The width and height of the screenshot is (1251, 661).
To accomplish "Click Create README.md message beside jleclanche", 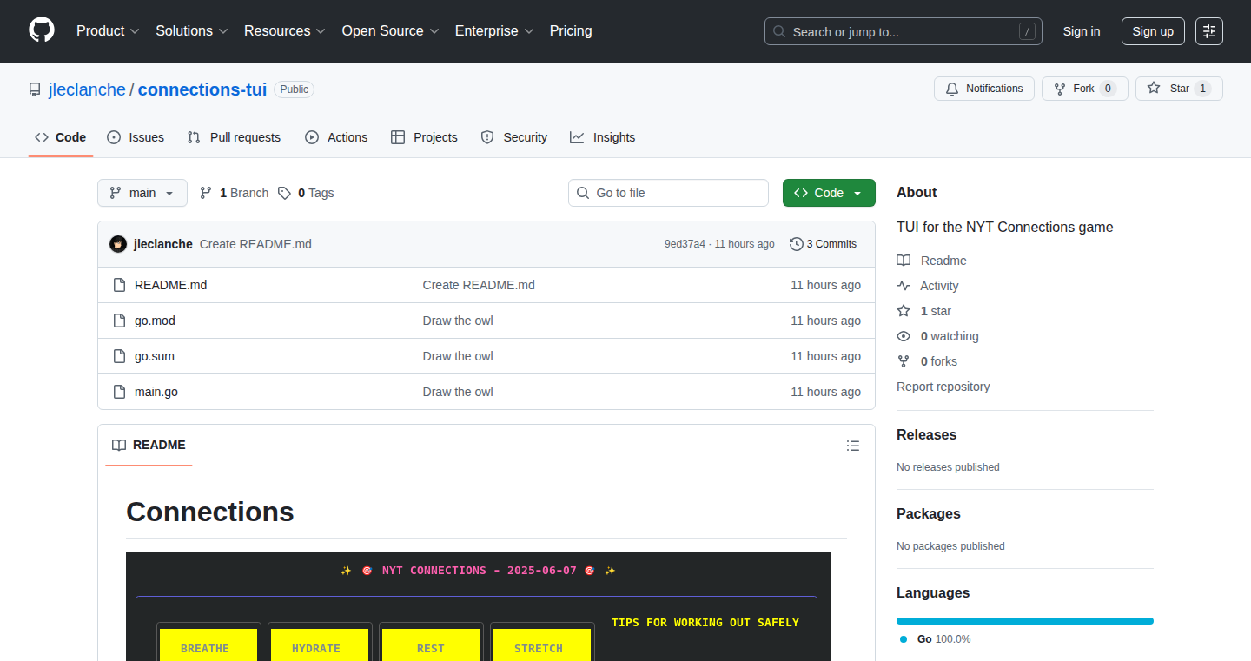I will (x=255, y=244).
